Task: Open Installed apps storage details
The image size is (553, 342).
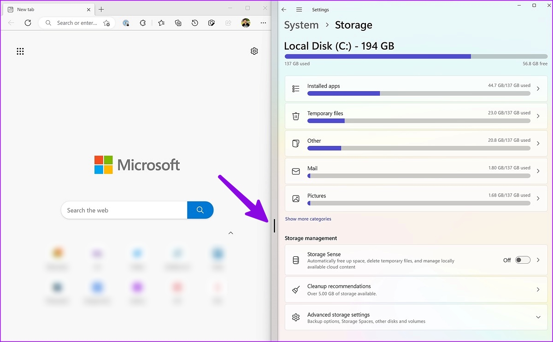Action: 417,89
